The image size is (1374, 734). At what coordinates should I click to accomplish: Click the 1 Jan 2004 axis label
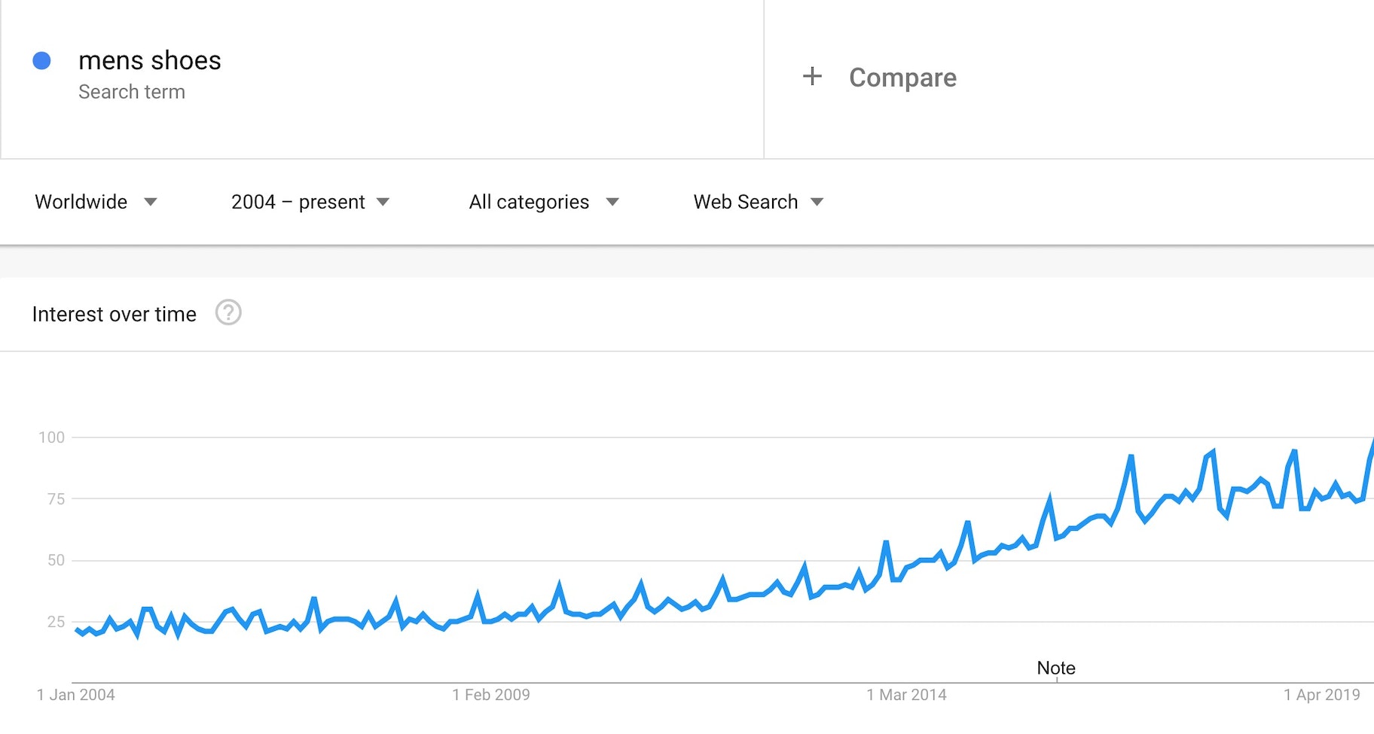click(x=76, y=695)
